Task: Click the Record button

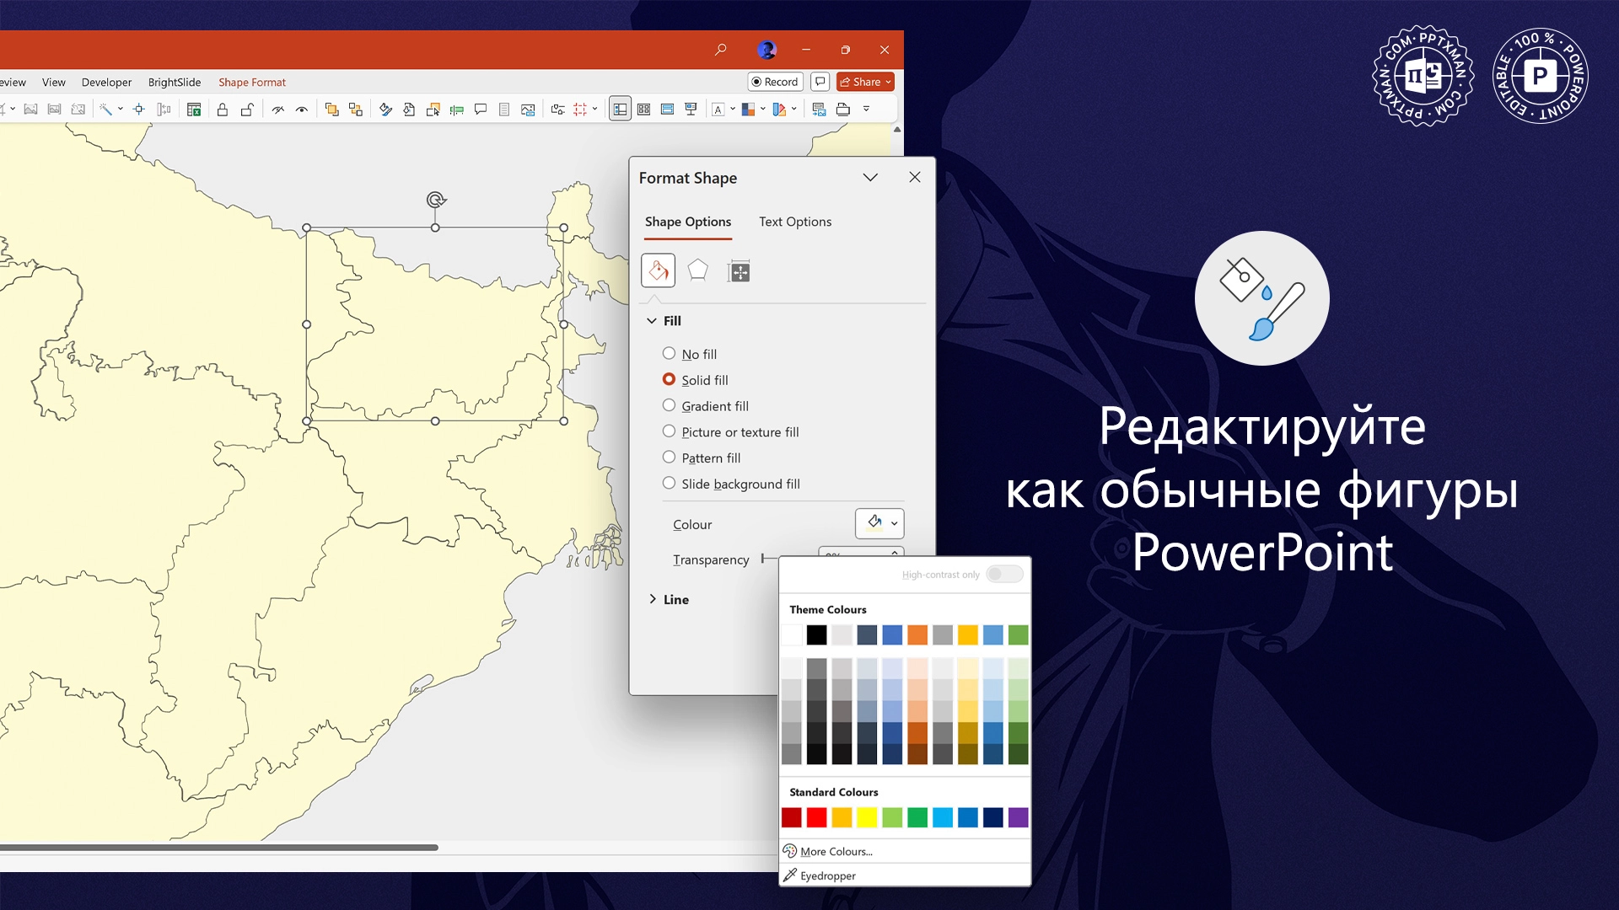Action: tap(774, 82)
